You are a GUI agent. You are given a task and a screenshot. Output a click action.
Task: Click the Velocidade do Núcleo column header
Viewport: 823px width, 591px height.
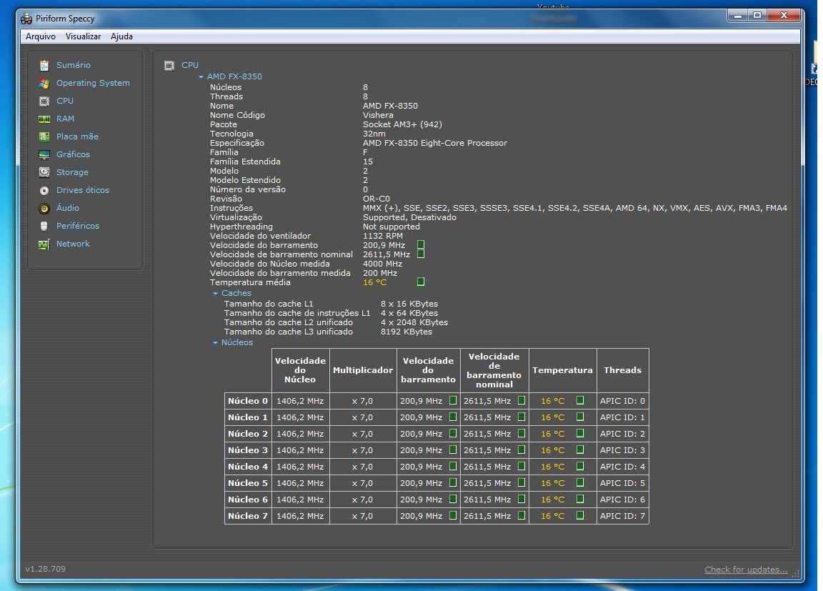301,370
